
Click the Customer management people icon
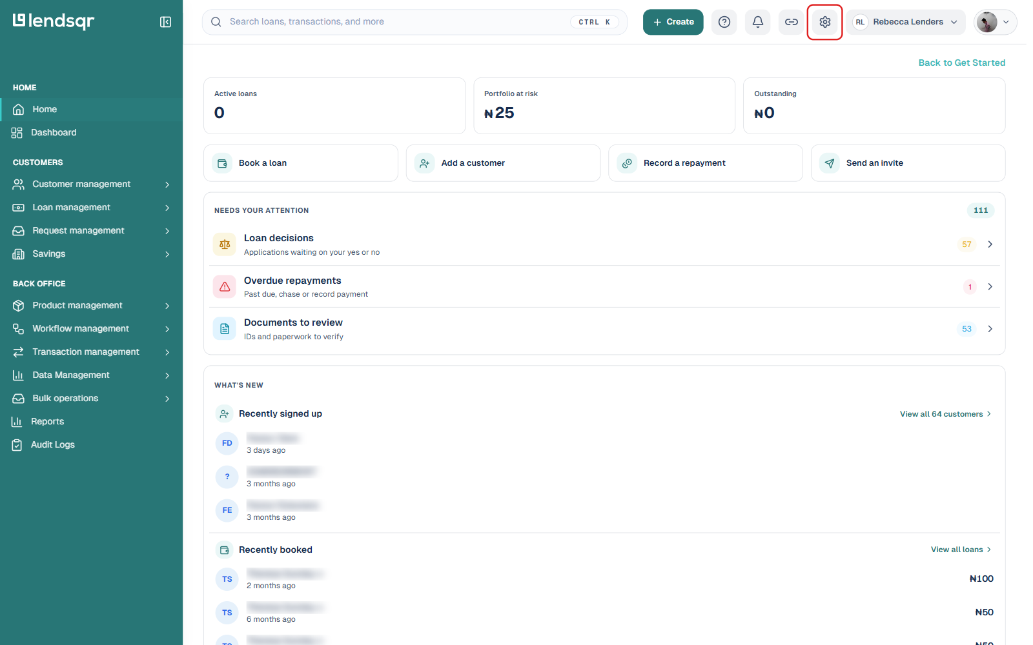pyautogui.click(x=18, y=184)
